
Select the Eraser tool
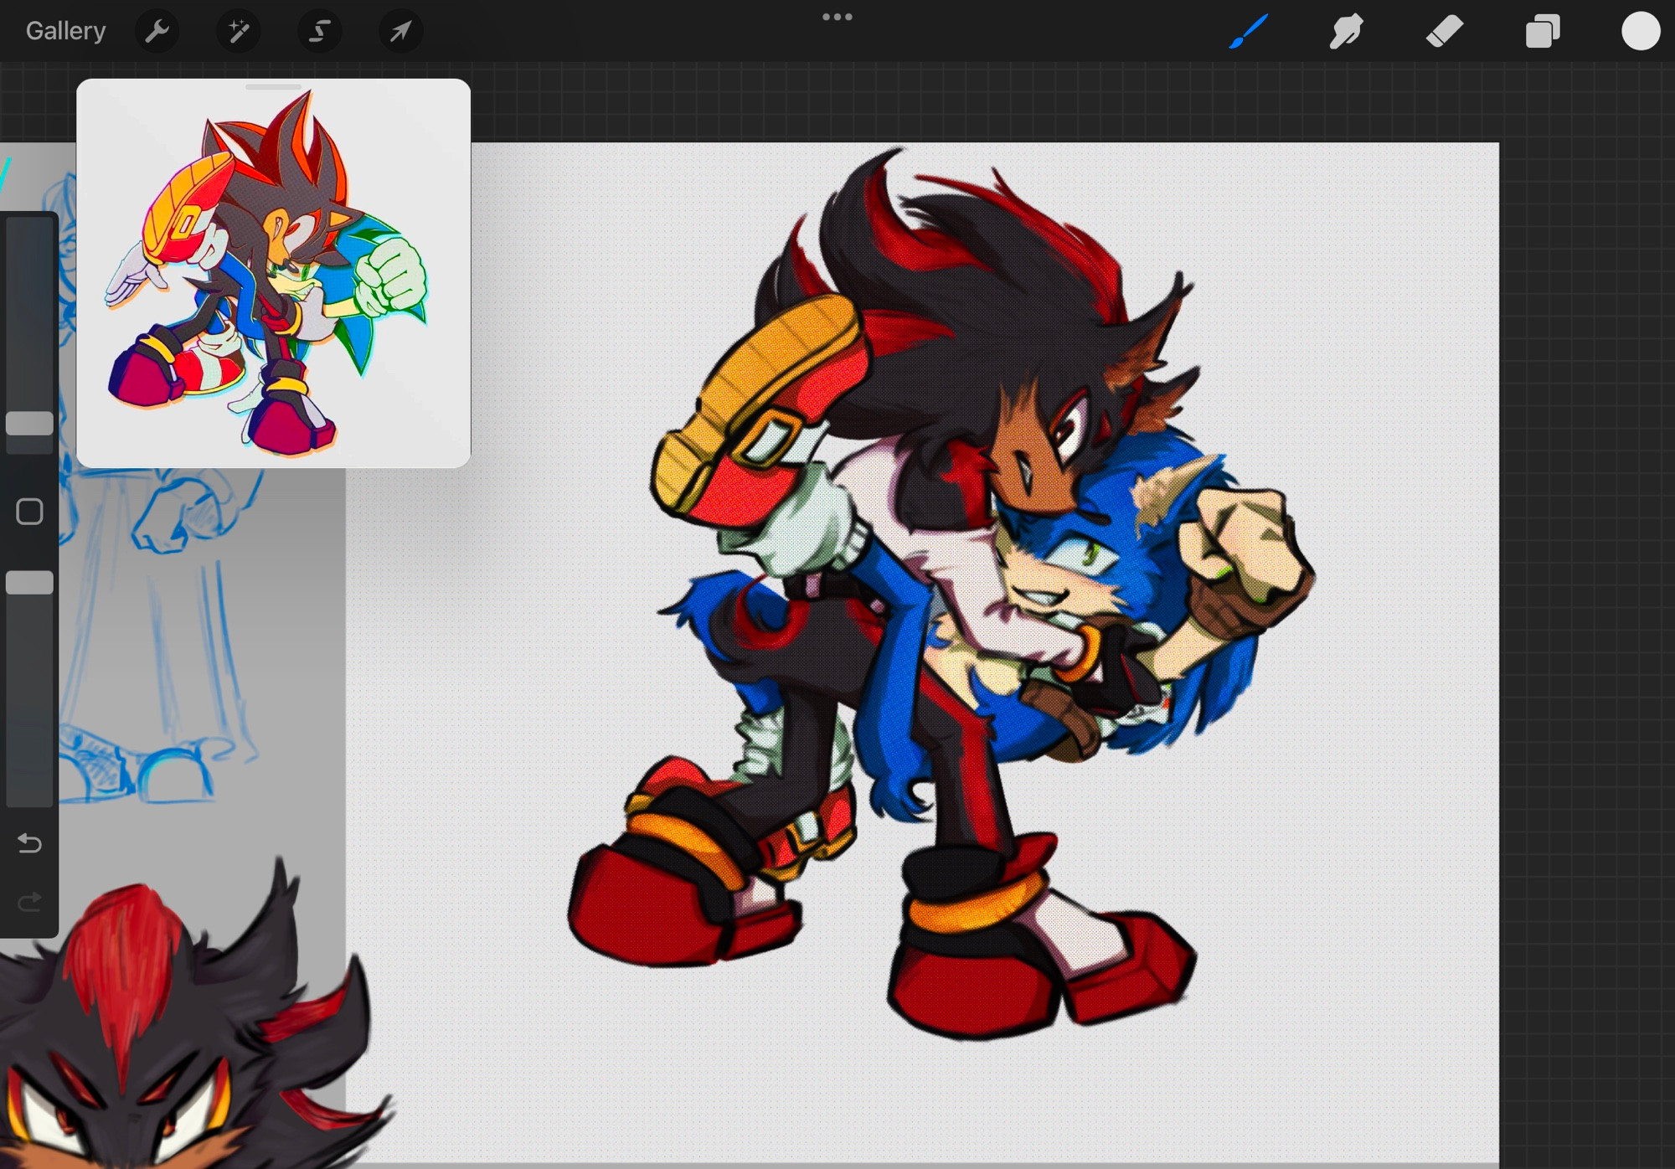(x=1444, y=32)
